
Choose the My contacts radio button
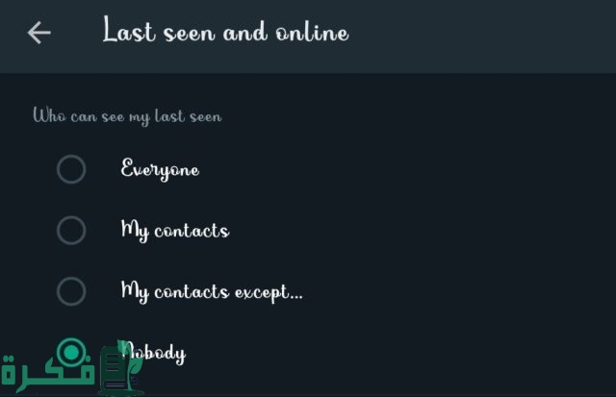tap(71, 231)
